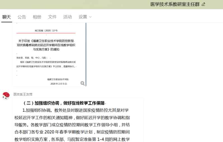Click the signature 福建卫生职业技术学院 above the date
223x142 pixels.
tap(58, 79)
